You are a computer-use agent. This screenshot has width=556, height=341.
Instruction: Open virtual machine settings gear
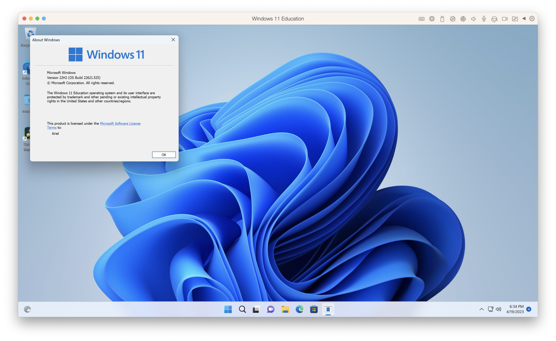point(532,19)
